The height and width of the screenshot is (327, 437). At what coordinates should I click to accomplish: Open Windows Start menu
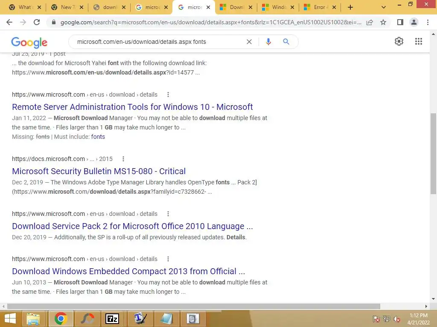pos(10,318)
